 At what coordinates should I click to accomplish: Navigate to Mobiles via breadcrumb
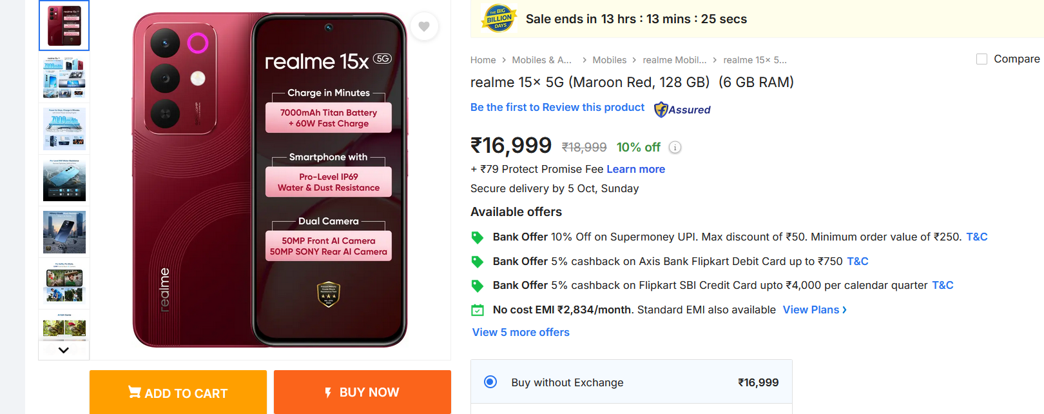(609, 59)
